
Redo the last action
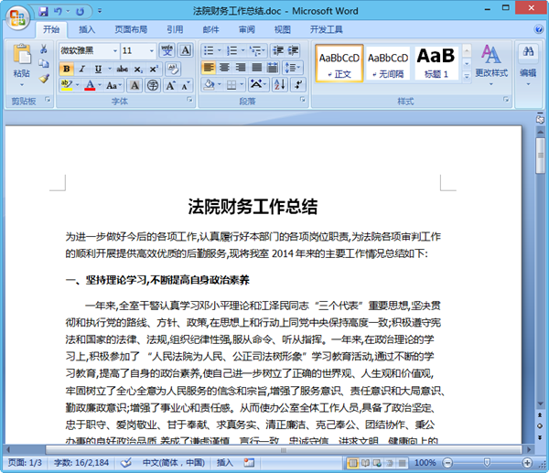(x=81, y=12)
